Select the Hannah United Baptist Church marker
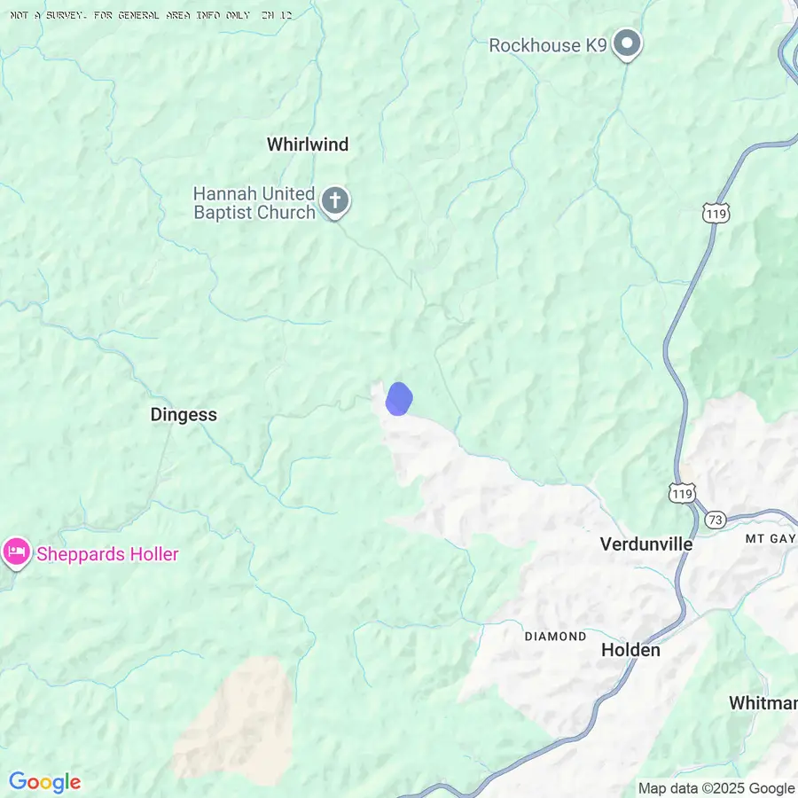Image resolution: width=798 pixels, height=798 pixels. point(335,202)
